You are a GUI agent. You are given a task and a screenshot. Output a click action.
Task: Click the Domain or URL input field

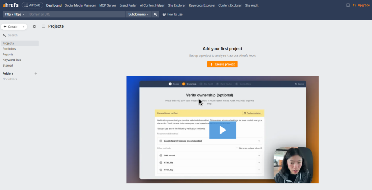tap(76, 14)
